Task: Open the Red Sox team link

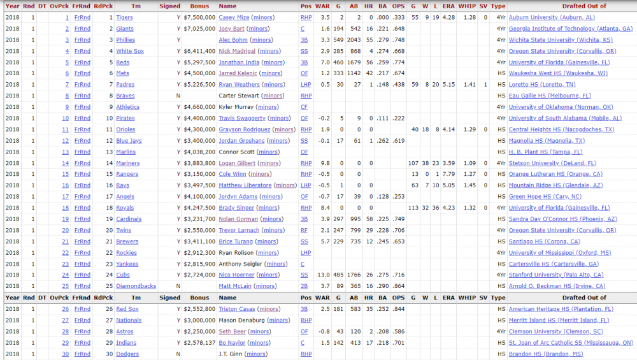Action: click(x=126, y=309)
